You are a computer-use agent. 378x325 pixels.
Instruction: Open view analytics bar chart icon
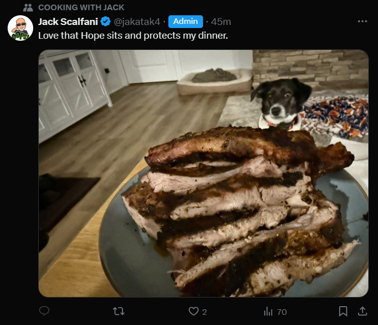point(268,311)
